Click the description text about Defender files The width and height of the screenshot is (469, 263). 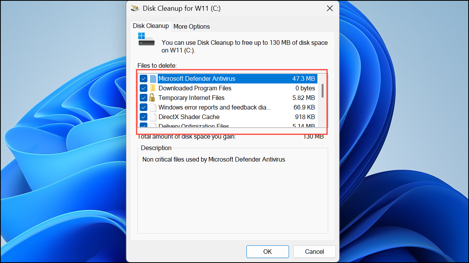pyautogui.click(x=214, y=159)
